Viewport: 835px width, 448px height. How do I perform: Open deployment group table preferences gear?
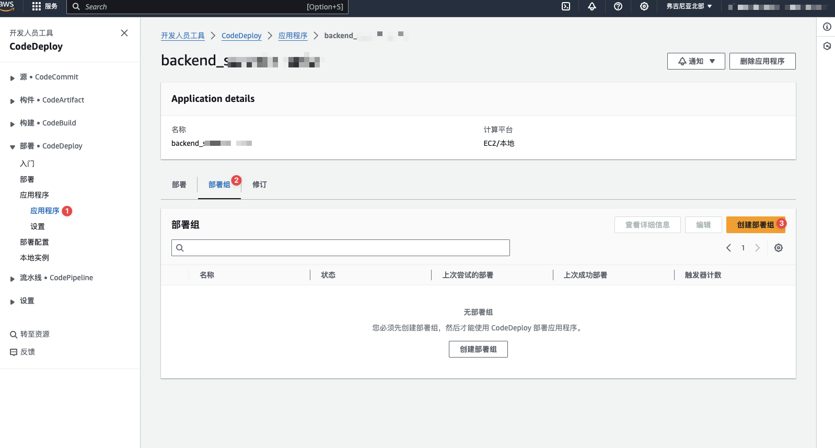[x=779, y=248]
